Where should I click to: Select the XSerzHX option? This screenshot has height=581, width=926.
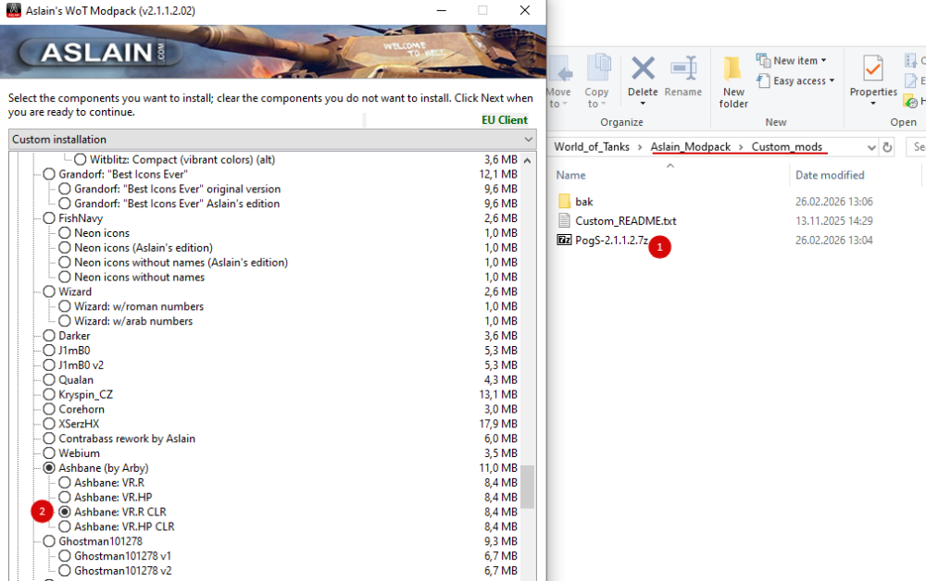click(x=49, y=424)
